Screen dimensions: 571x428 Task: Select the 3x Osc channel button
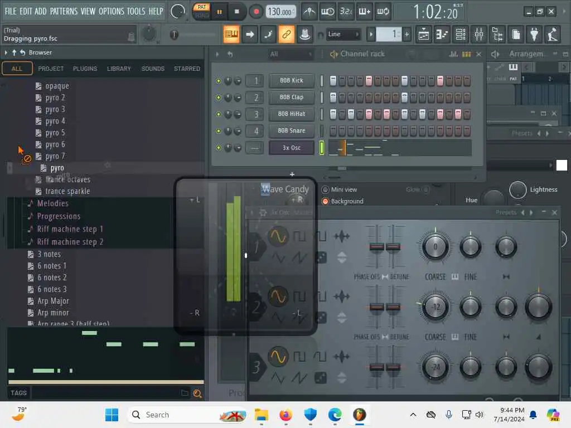click(291, 148)
